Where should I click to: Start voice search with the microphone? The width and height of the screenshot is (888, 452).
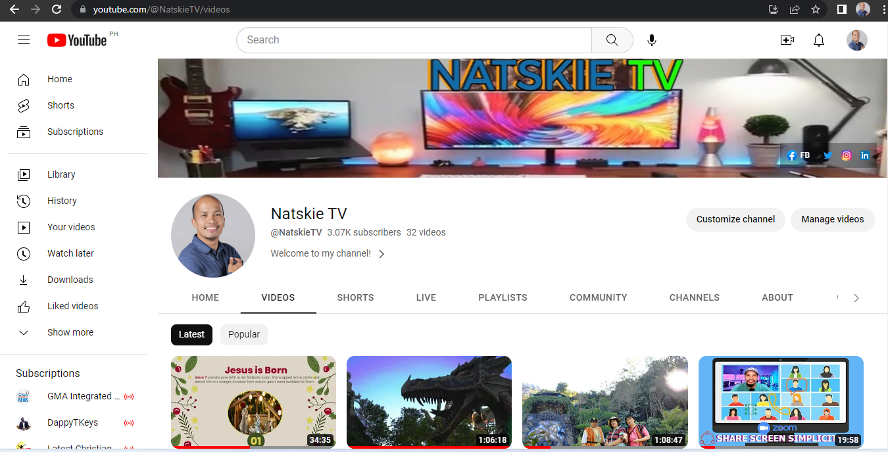(652, 40)
